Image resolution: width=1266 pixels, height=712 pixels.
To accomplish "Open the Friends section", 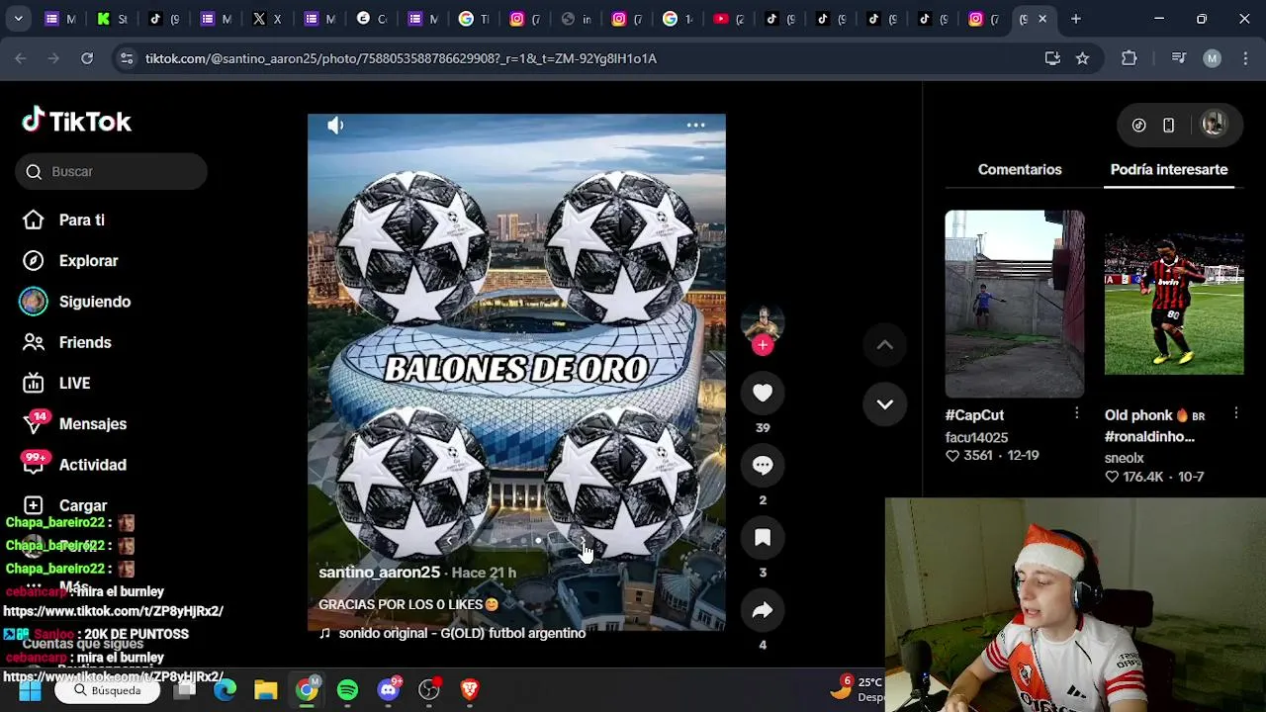I will (85, 342).
